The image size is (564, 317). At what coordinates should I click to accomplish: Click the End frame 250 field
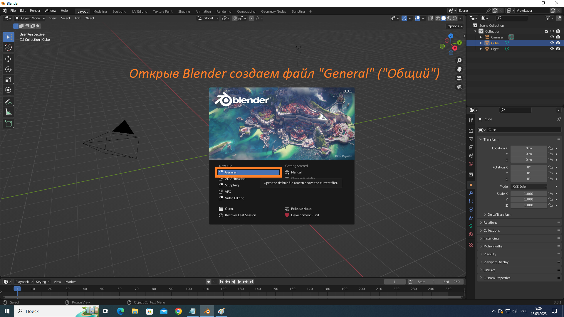452,282
